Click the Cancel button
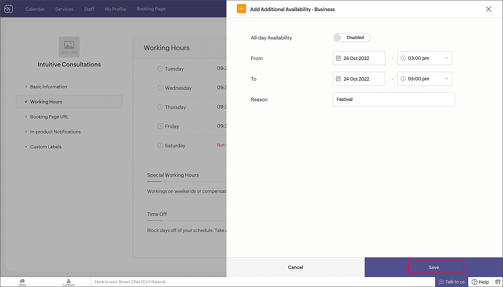Viewport: 503px width, 287px height. pyautogui.click(x=295, y=267)
